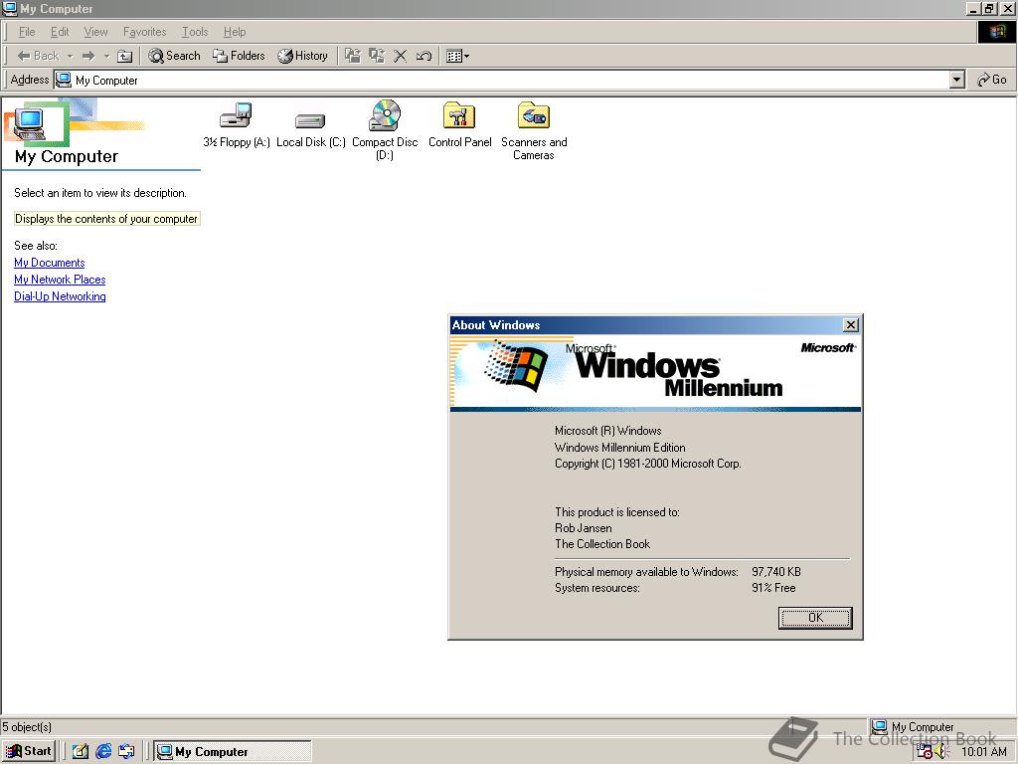Go back with the Back arrow

click(x=38, y=56)
